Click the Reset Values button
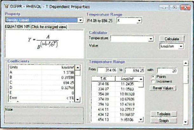Viewport: 194px width, 130px height. 164,88
